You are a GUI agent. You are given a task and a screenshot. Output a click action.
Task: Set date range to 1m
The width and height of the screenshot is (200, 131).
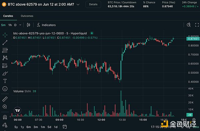click(x=43, y=127)
